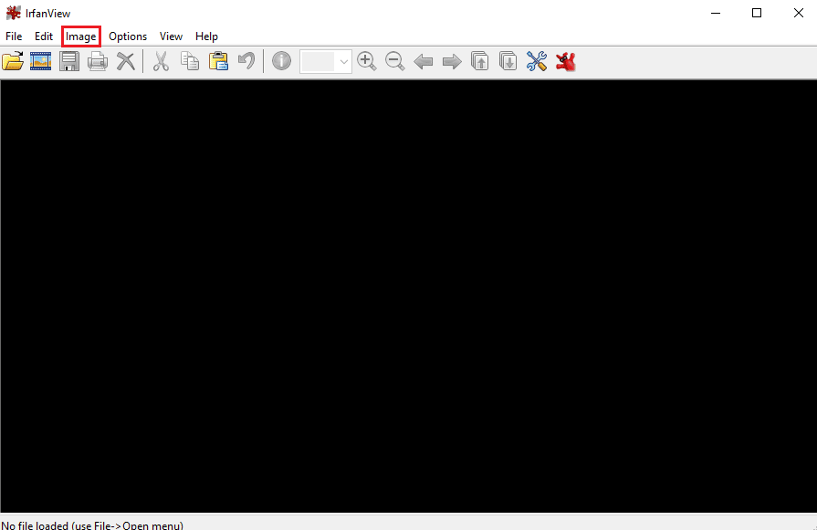Image resolution: width=817 pixels, height=530 pixels.
Task: Maximize the IrfanView window
Action: coord(757,13)
